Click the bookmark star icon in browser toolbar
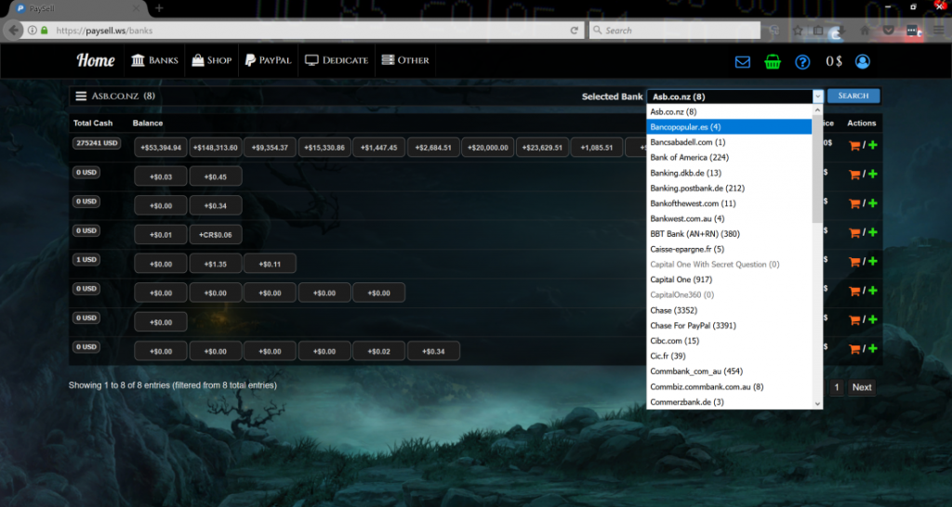The width and height of the screenshot is (952, 507). [x=798, y=31]
